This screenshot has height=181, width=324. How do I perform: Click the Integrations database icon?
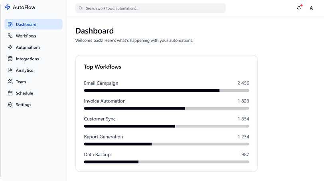tap(10, 59)
